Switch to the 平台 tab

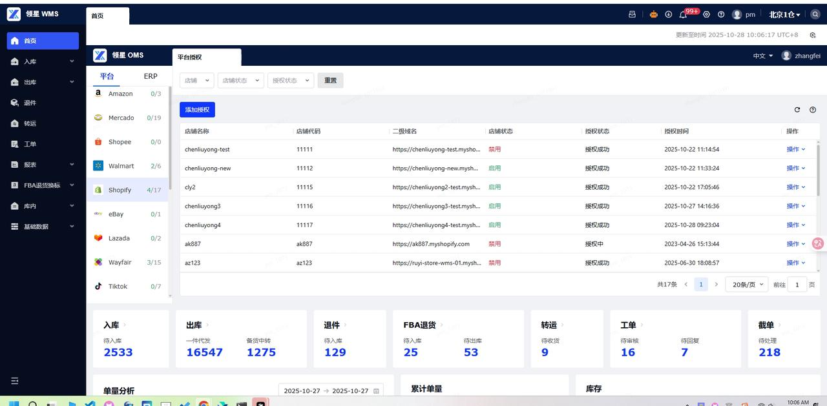pos(107,76)
